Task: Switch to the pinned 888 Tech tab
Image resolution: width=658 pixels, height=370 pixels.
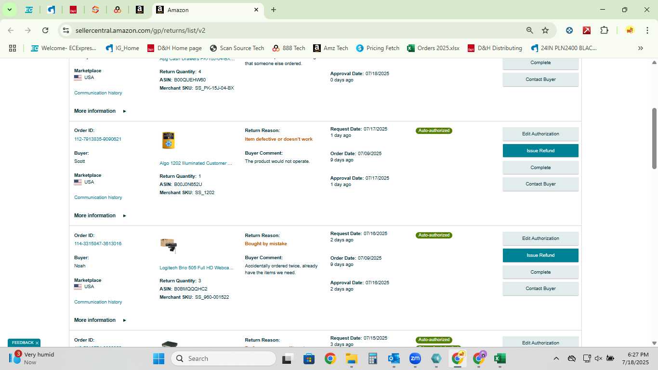Action: [118, 10]
